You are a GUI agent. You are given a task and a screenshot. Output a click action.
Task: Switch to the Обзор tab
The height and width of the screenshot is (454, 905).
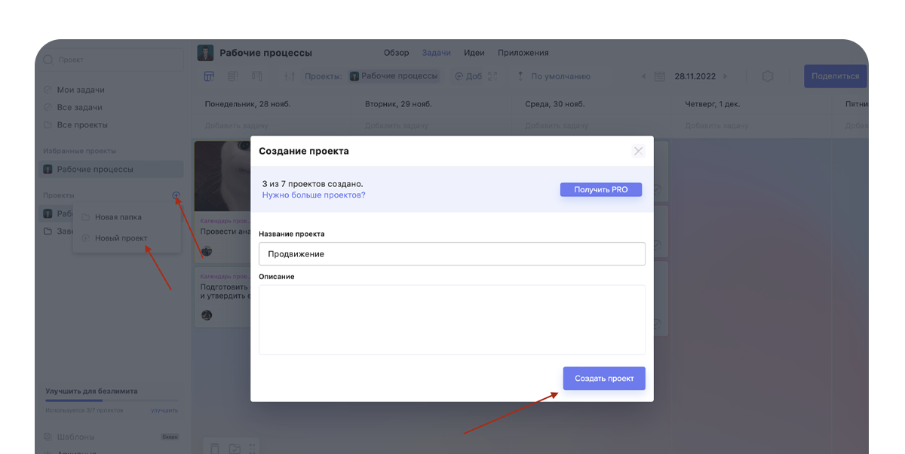[x=396, y=53]
